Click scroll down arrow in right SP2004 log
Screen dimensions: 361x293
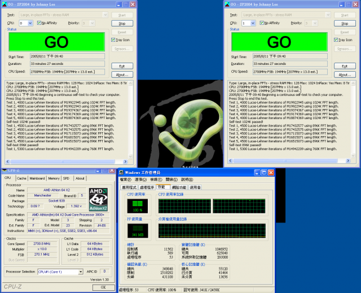[353, 155]
